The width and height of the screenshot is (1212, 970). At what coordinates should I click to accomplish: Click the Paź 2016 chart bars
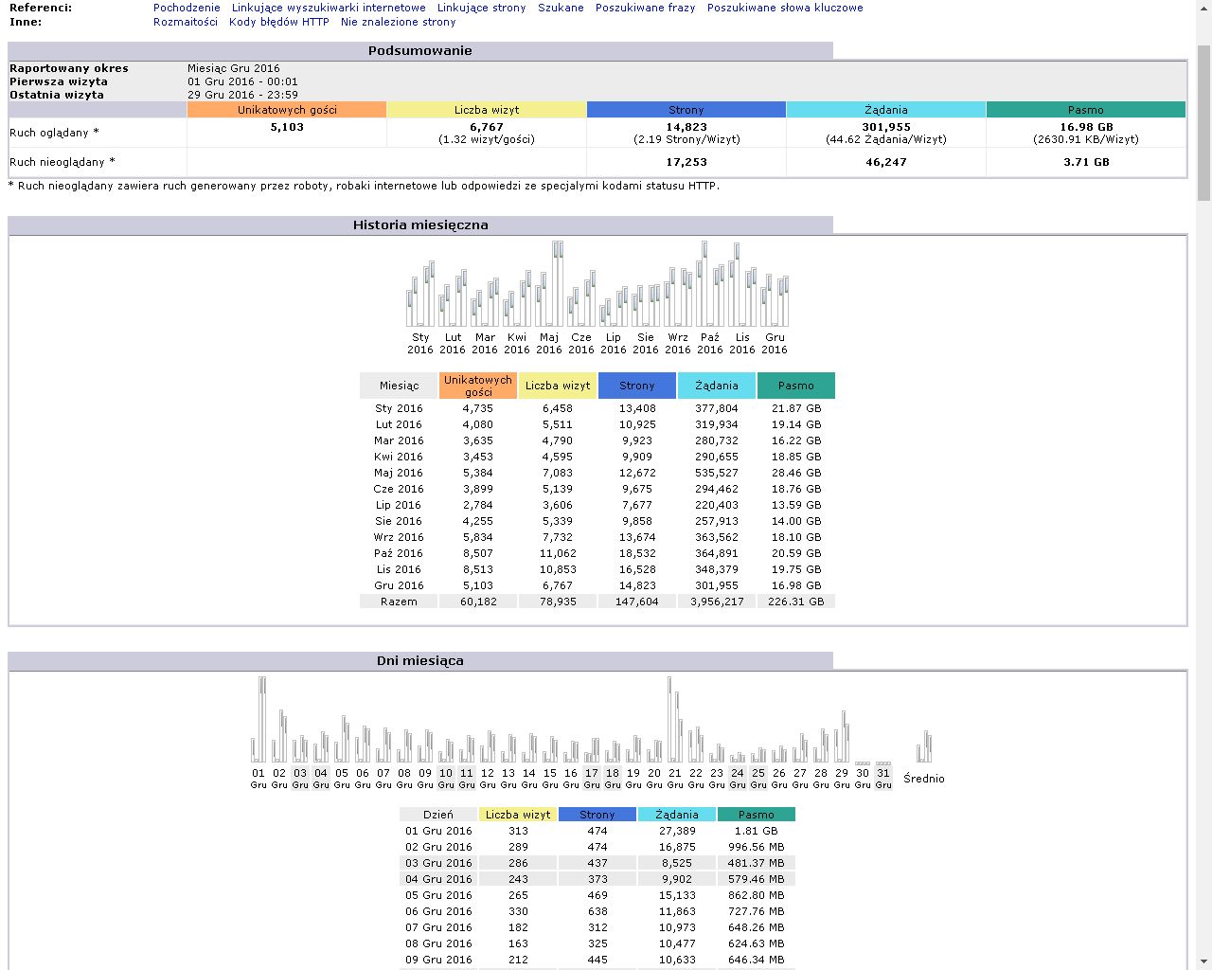[x=710, y=283]
